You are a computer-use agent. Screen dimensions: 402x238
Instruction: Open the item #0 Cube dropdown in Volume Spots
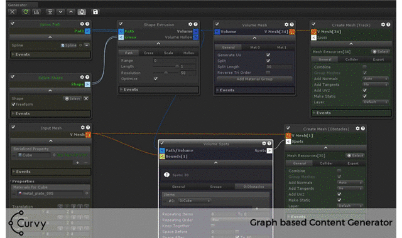point(195,200)
